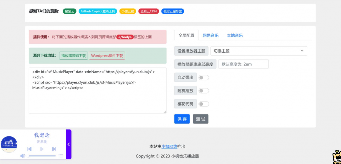Click the cartoon mascot at the bottom right

pos(337,157)
